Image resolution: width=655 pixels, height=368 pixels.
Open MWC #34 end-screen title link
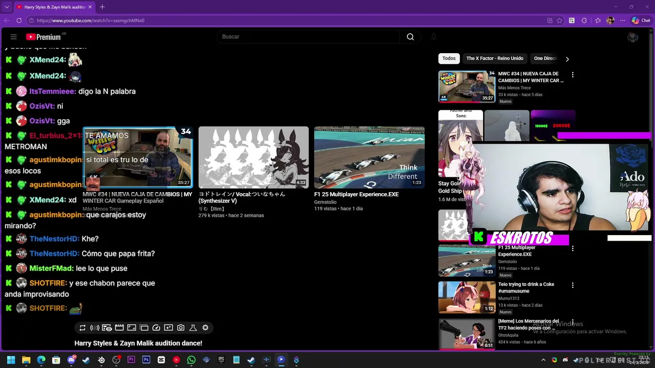[137, 197]
